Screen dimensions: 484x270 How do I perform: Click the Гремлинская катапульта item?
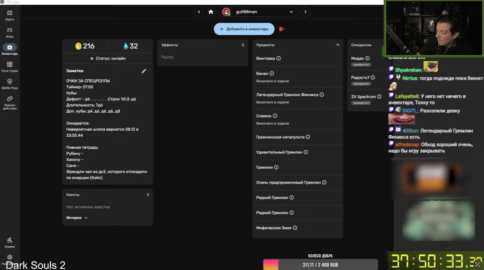[x=280, y=137]
